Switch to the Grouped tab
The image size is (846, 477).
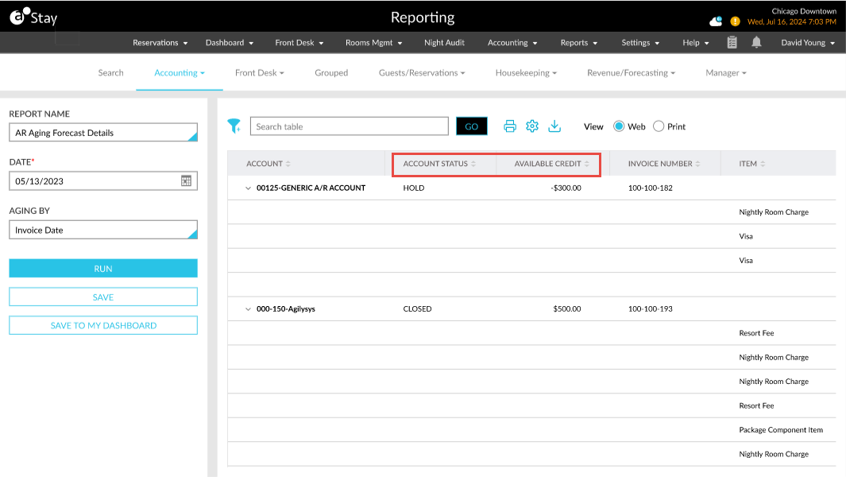pos(331,73)
